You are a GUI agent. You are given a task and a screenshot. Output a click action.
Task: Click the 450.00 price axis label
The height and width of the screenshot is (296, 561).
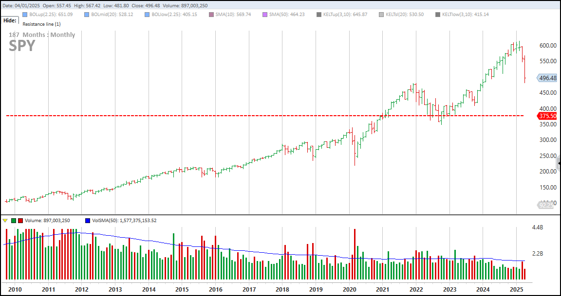point(549,93)
